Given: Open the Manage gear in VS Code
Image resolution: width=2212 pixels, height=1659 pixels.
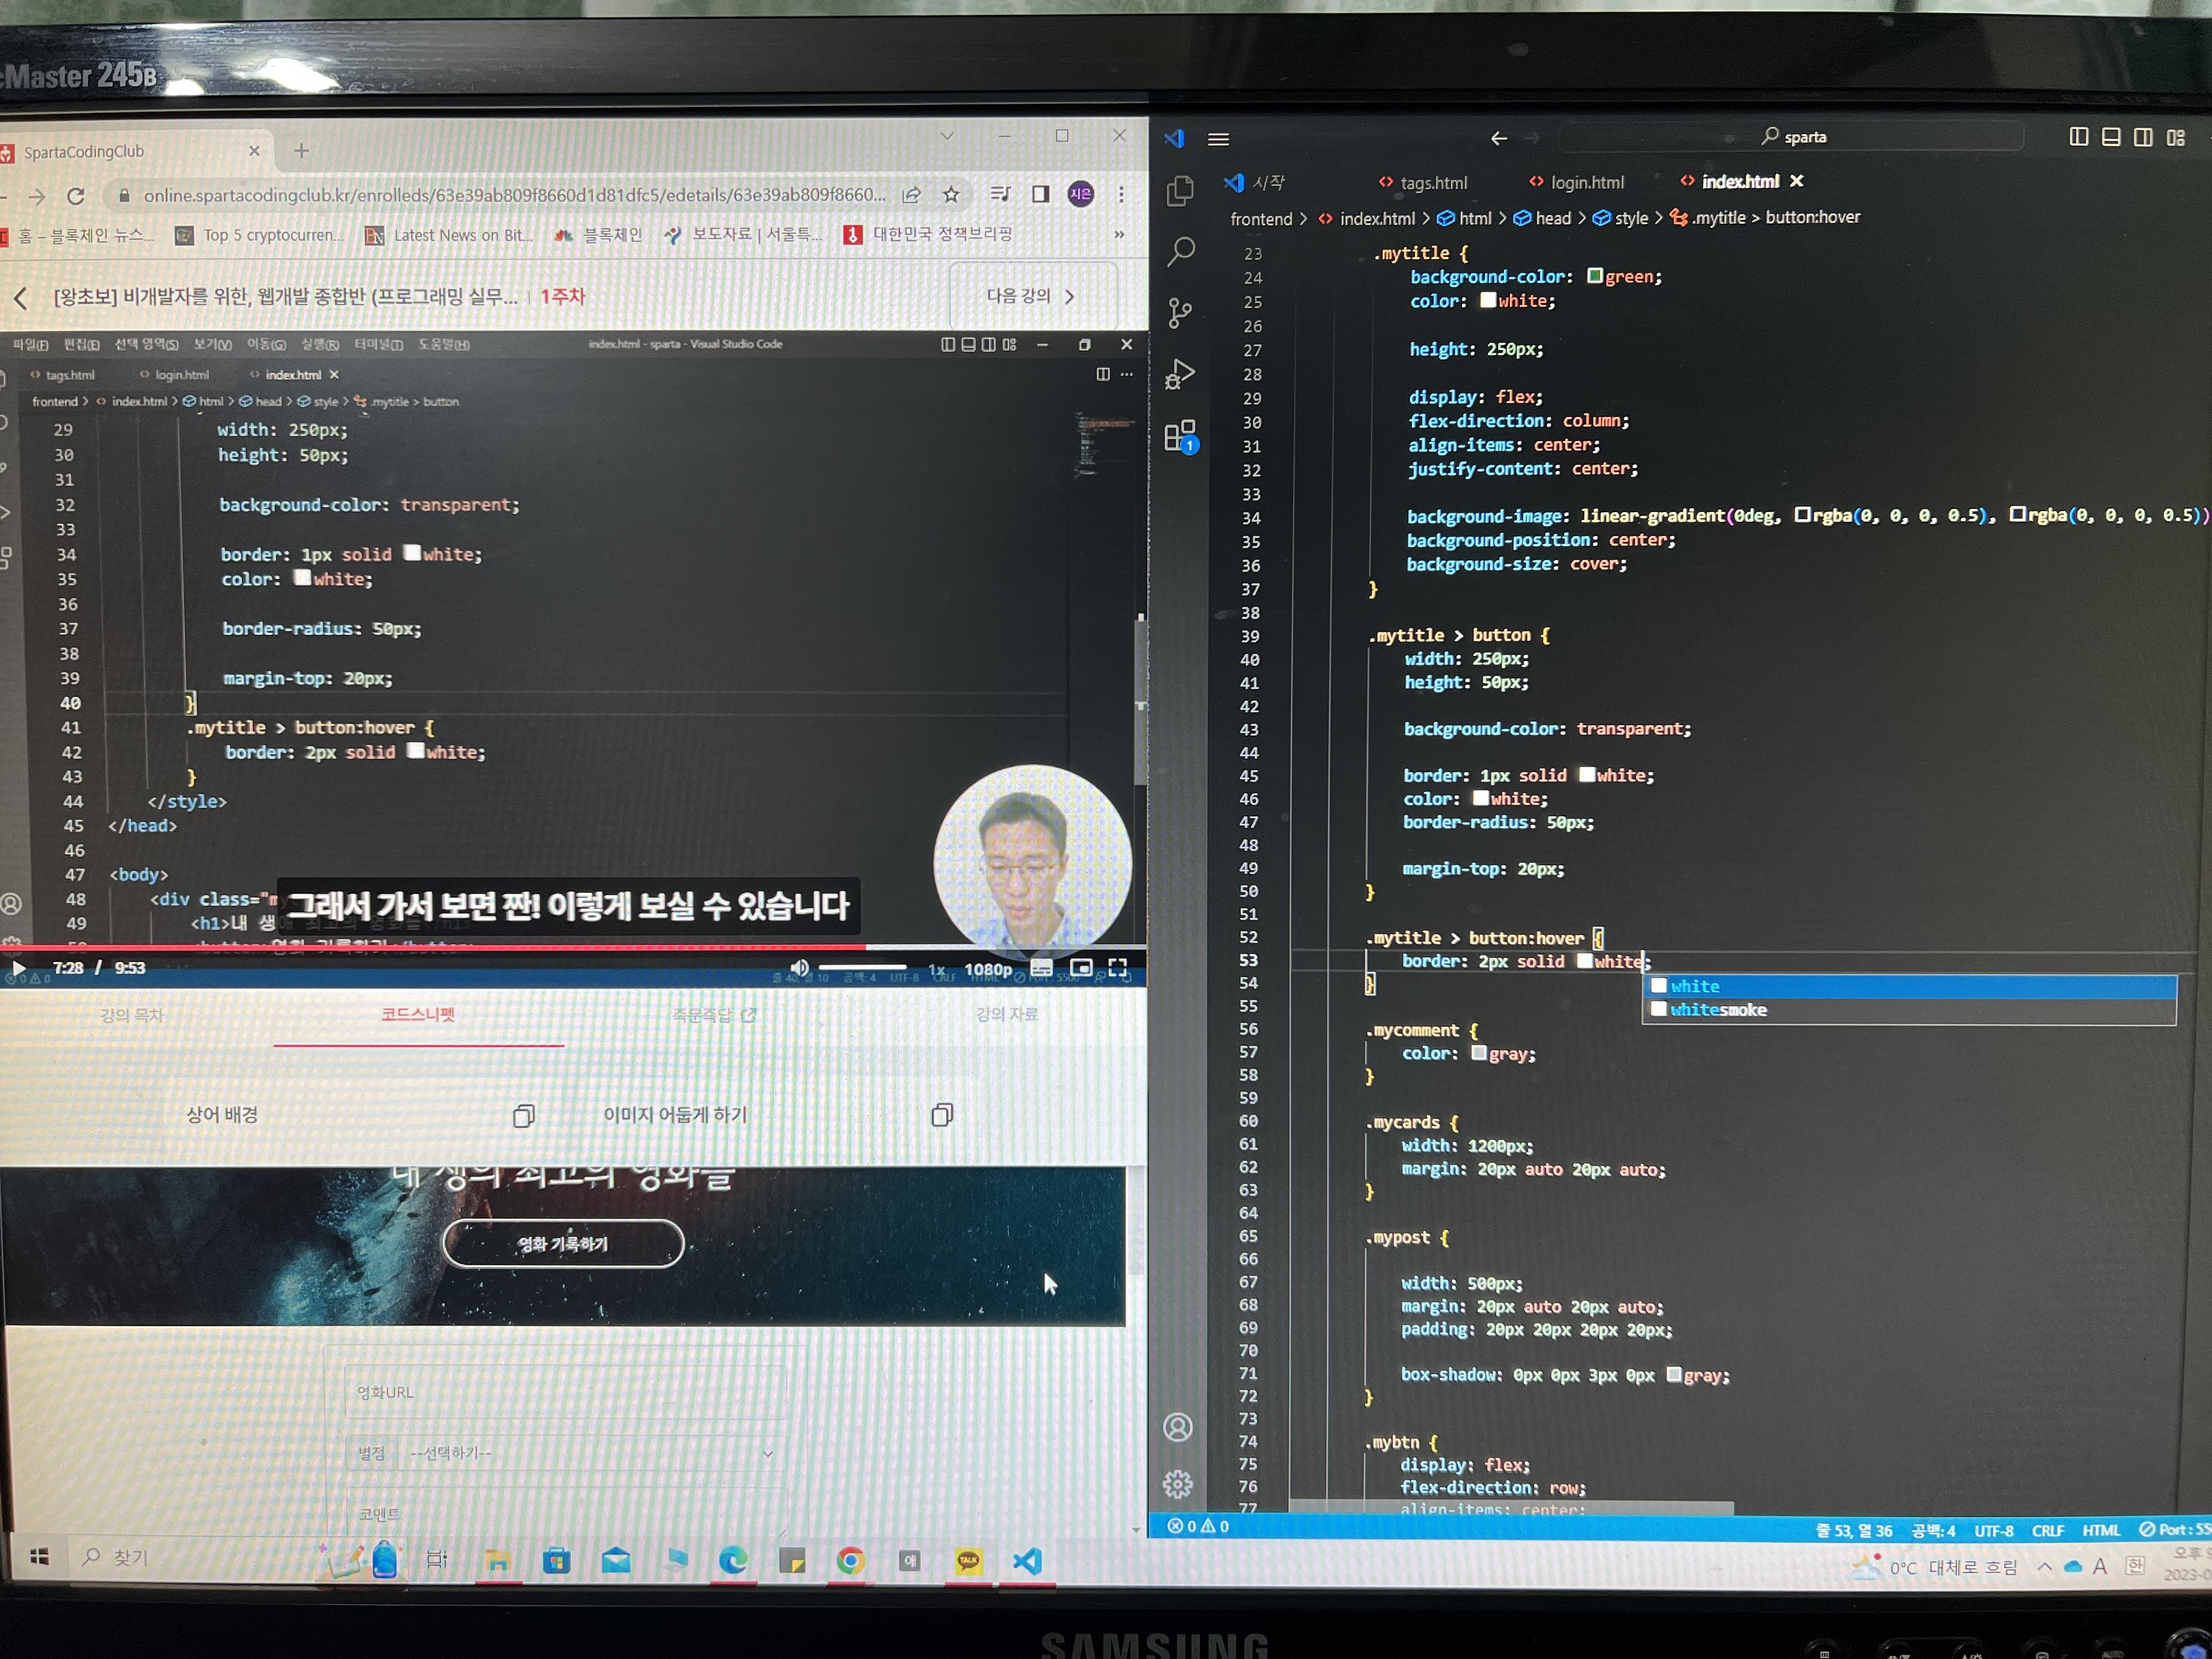Looking at the screenshot, I should [x=1178, y=1484].
